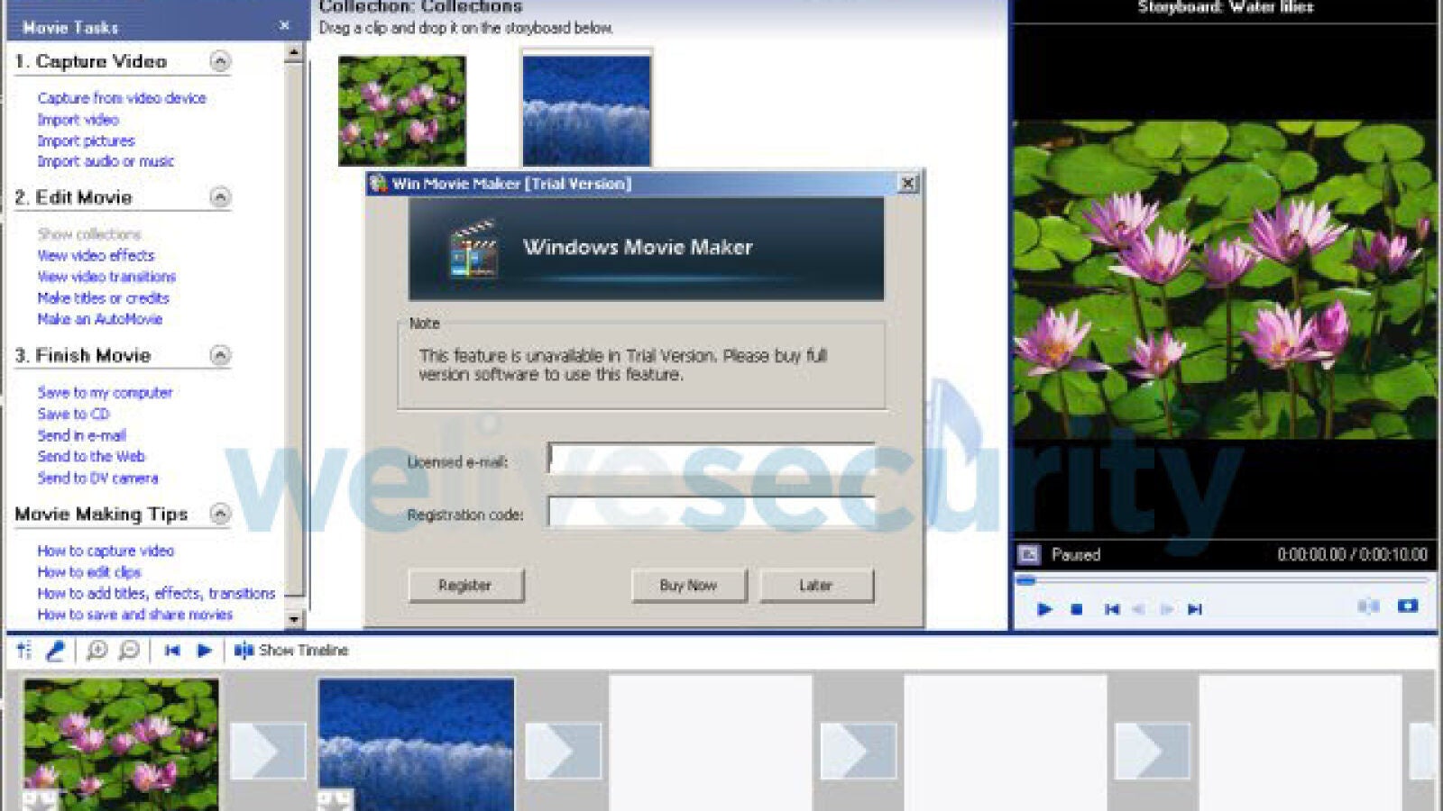The height and width of the screenshot is (811, 1443).
Task: Click the rewind storyboard icon
Action: point(172,650)
